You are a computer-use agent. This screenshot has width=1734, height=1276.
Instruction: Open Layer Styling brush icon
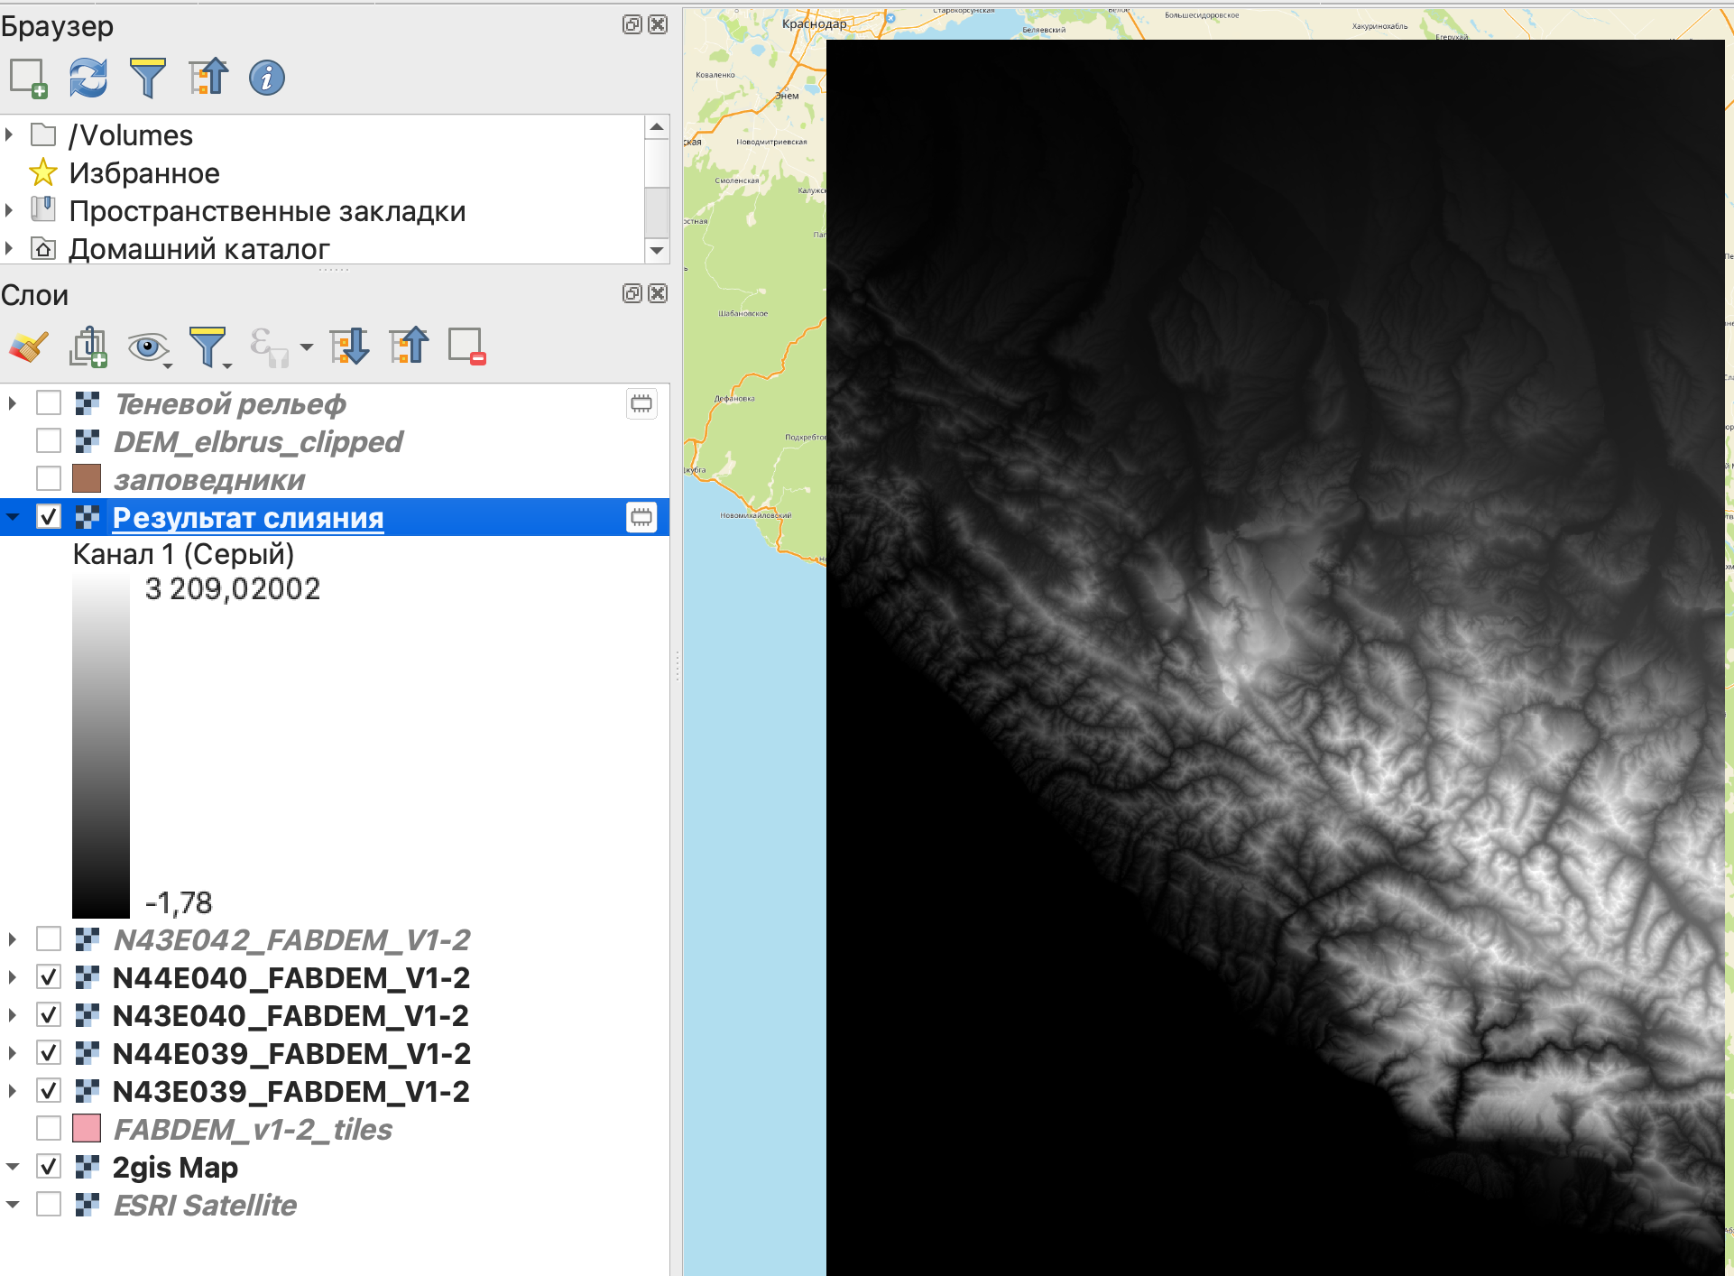point(28,347)
